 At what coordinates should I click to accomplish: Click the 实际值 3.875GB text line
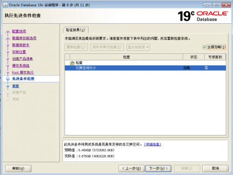[89, 156]
